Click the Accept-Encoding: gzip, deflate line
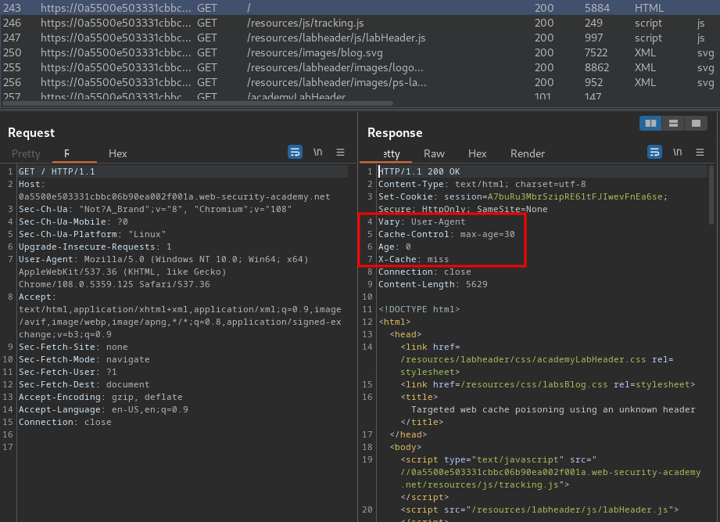Viewport: 720px width, 522px height. (101, 397)
